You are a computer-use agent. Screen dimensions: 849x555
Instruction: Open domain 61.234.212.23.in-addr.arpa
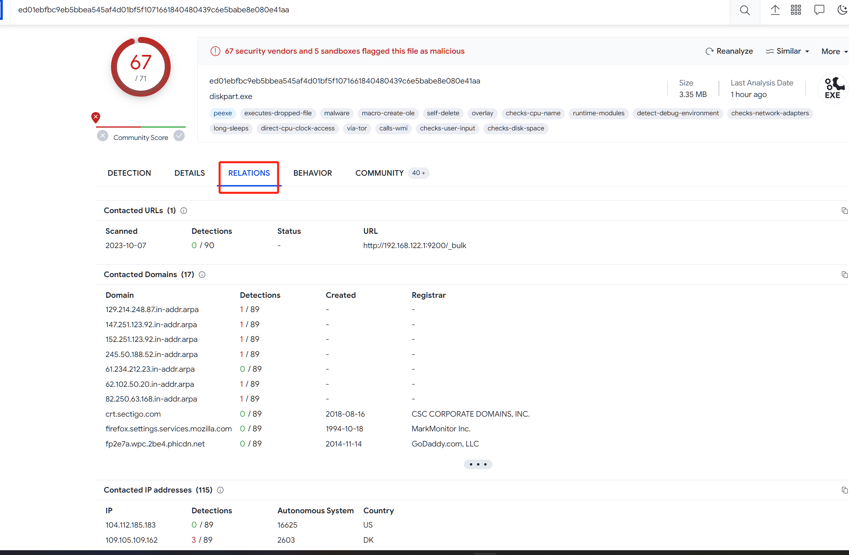pyautogui.click(x=150, y=369)
